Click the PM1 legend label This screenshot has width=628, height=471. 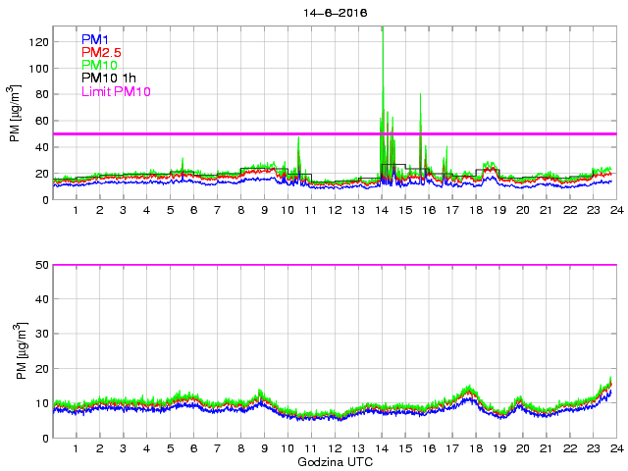95,39
